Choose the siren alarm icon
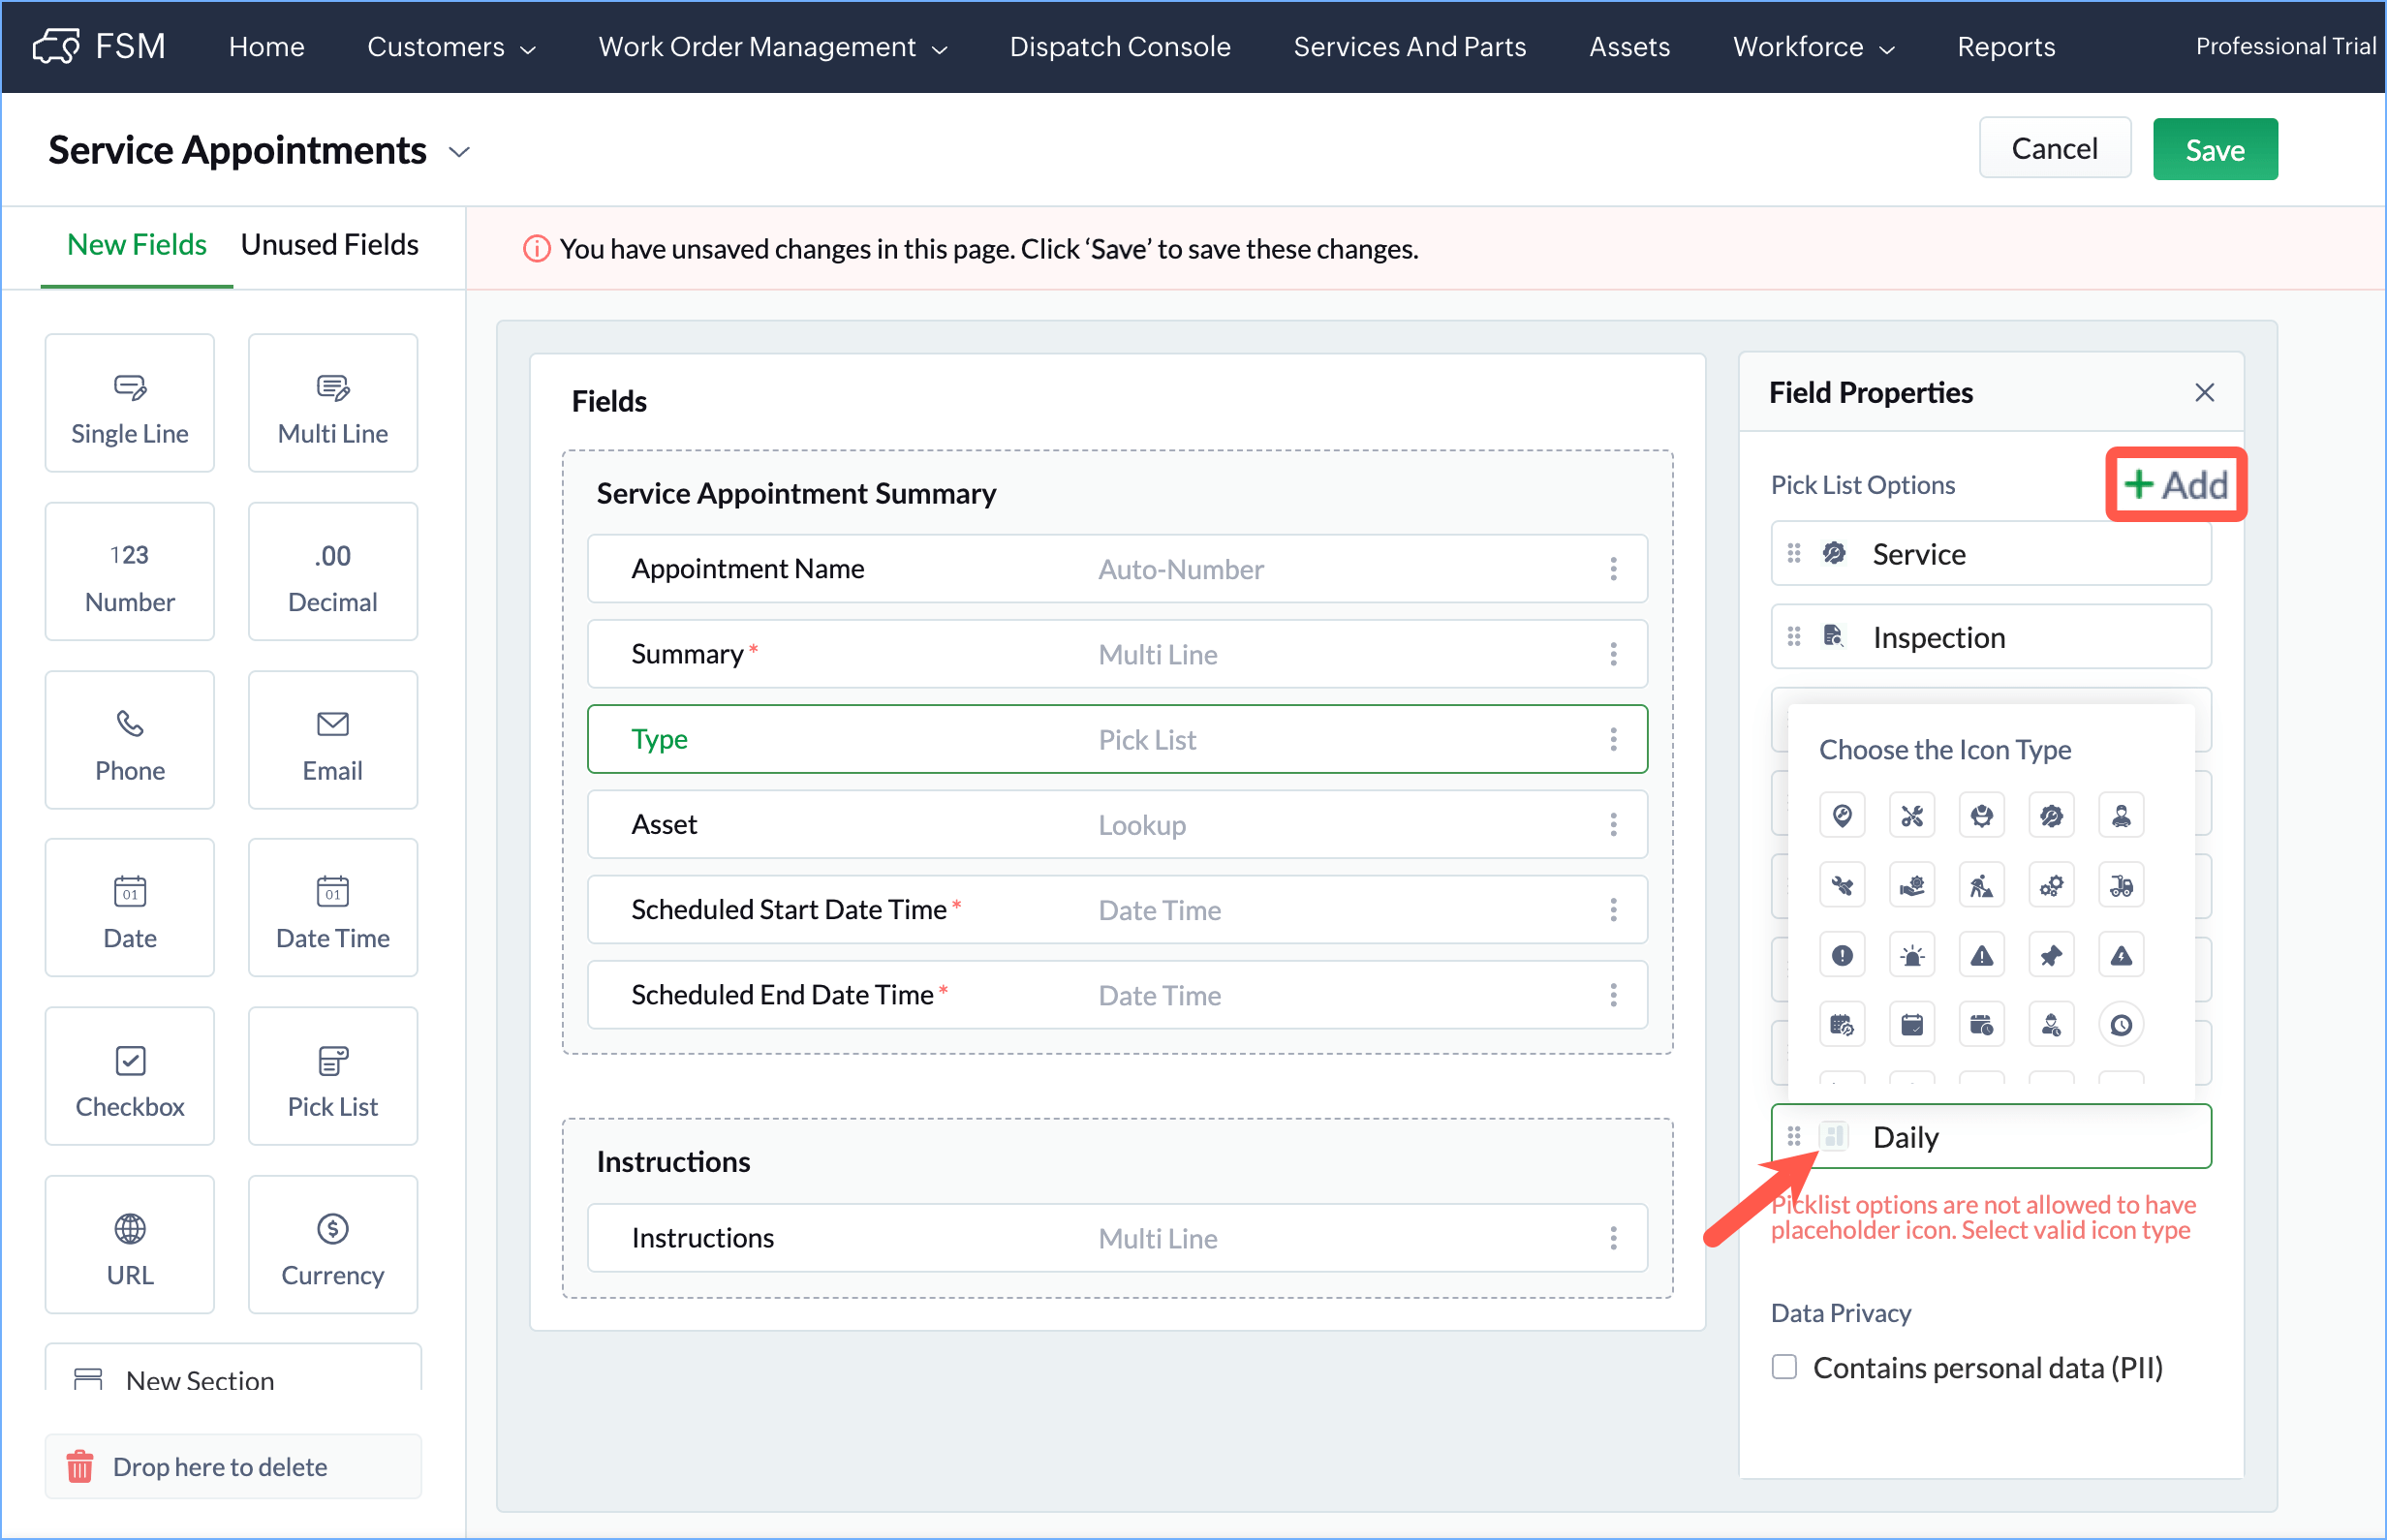The image size is (2387, 1540). [x=1911, y=956]
